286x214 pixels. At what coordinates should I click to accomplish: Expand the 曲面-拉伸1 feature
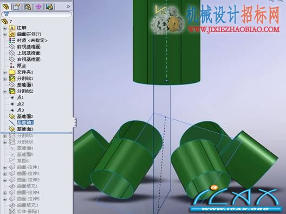coord(5,167)
